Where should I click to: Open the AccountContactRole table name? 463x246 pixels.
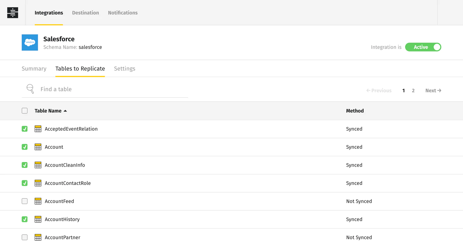68,183
